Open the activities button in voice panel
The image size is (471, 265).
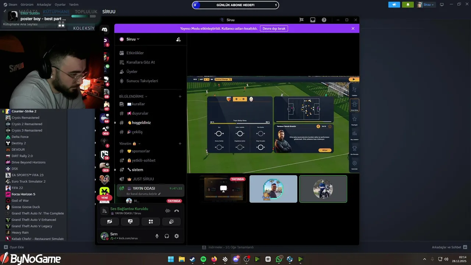pos(150,222)
